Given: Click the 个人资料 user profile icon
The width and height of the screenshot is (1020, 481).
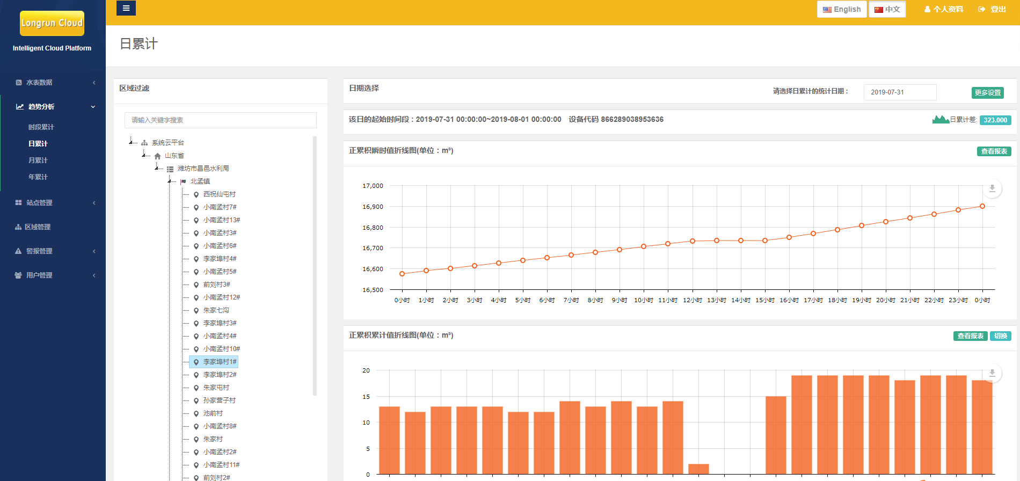Looking at the screenshot, I should coord(927,10).
